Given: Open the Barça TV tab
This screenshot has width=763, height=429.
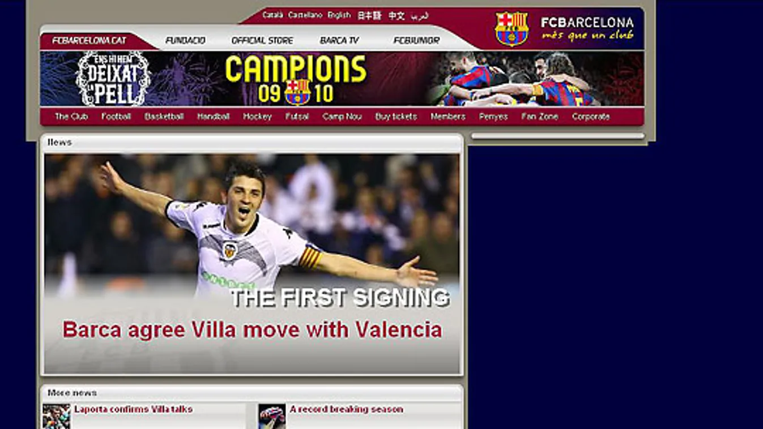Looking at the screenshot, I should click(339, 41).
